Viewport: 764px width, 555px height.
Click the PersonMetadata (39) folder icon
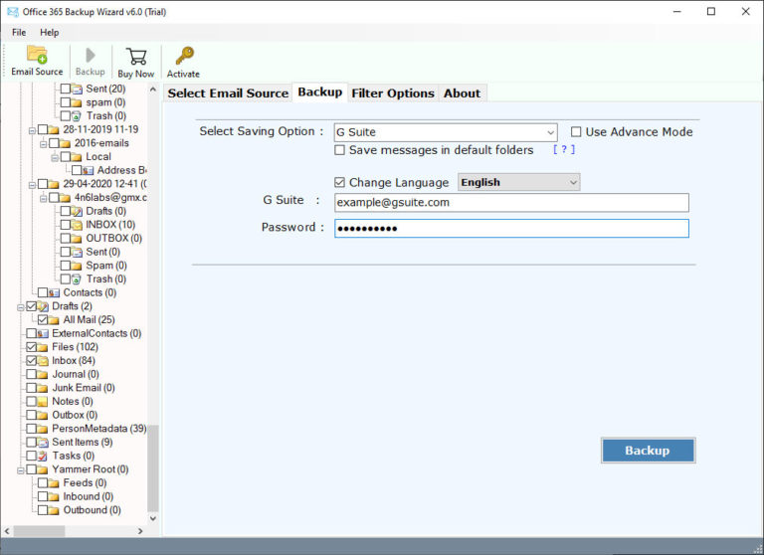[43, 429]
